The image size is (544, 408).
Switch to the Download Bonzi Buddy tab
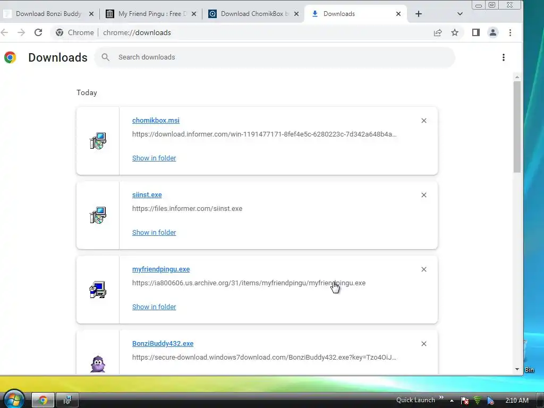48,14
